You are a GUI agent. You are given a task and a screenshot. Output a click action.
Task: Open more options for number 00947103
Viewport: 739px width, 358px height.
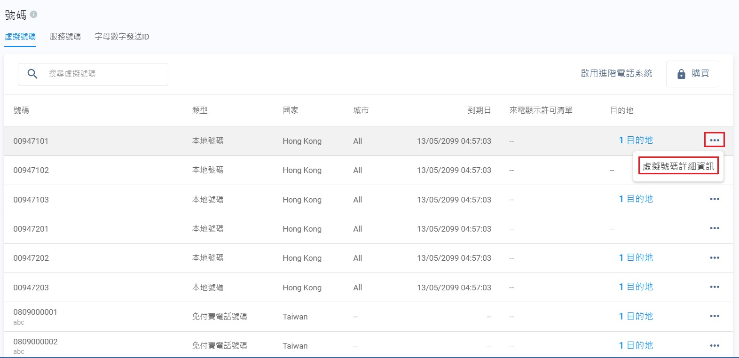[715, 199]
